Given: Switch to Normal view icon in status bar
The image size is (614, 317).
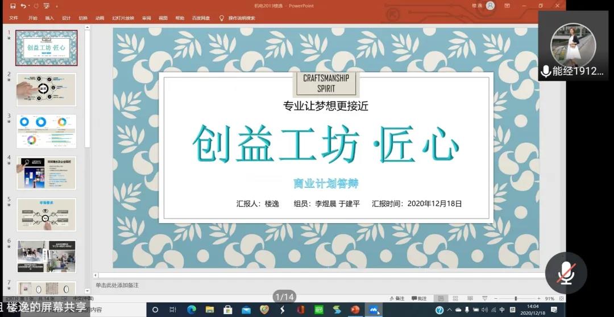Looking at the screenshot, I should pyautogui.click(x=441, y=298).
